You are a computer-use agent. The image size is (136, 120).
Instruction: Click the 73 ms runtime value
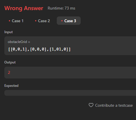(70, 8)
